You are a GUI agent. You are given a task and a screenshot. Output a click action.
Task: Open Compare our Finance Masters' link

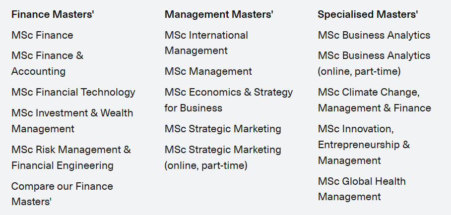[x=62, y=194]
